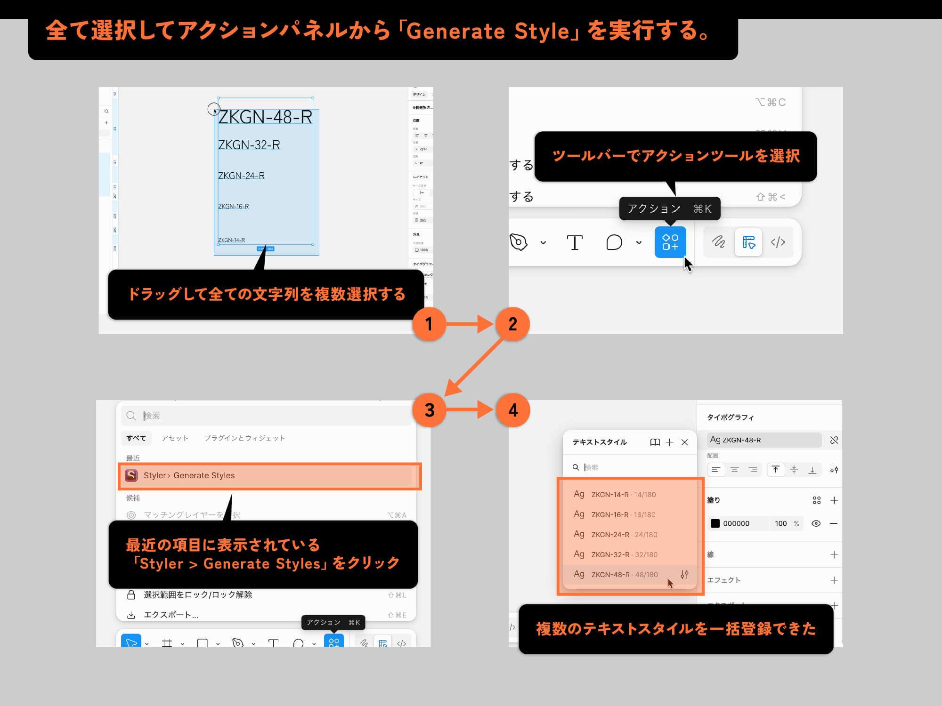Click the plus icon in step 1 left sidebar
The image size is (942, 706).
[x=106, y=123]
